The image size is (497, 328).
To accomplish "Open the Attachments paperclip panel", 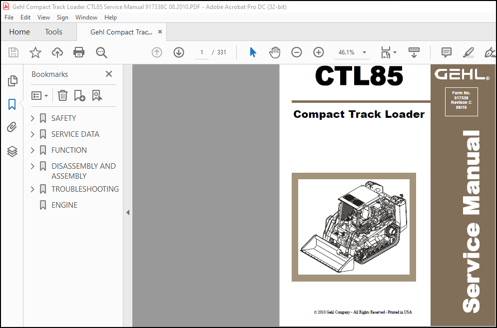I will (12, 127).
